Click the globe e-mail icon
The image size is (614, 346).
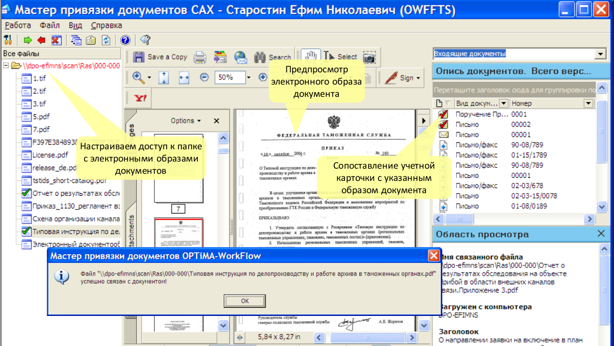(x=241, y=57)
